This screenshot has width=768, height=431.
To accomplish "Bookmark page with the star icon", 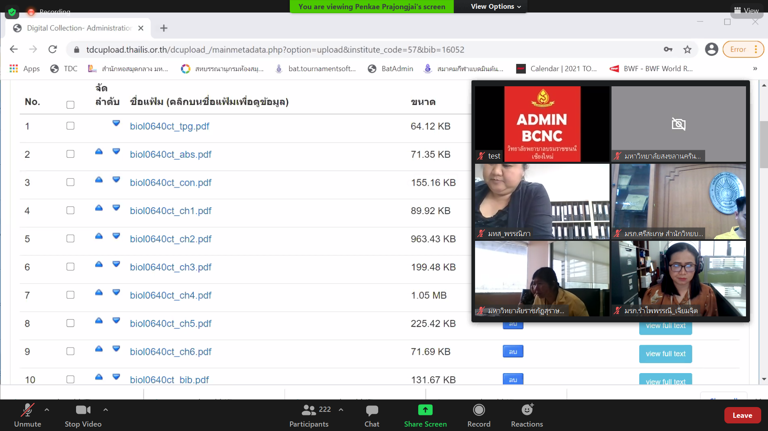I will click(x=687, y=50).
